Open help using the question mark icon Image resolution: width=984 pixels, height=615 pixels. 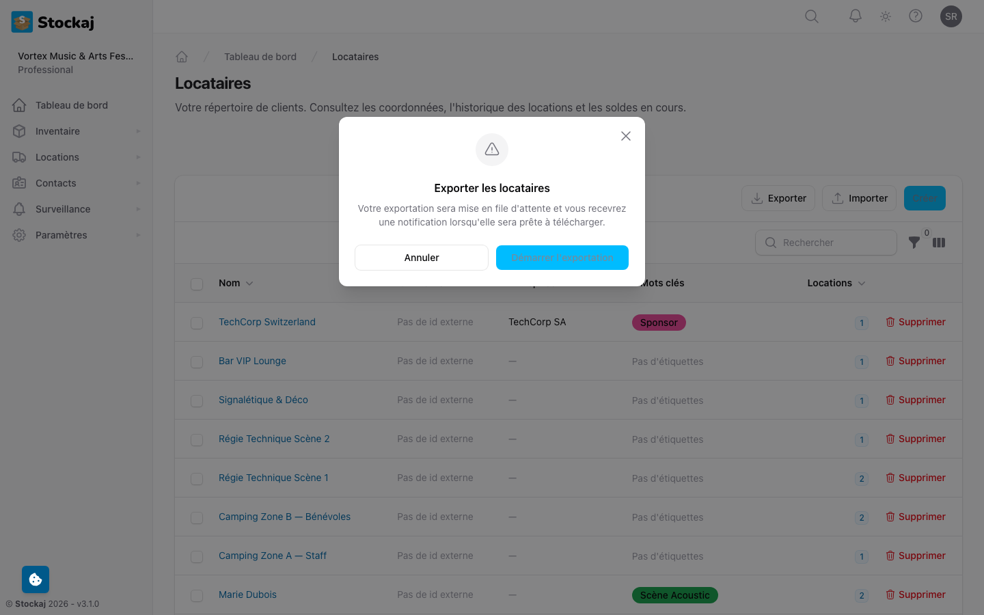coord(916,16)
